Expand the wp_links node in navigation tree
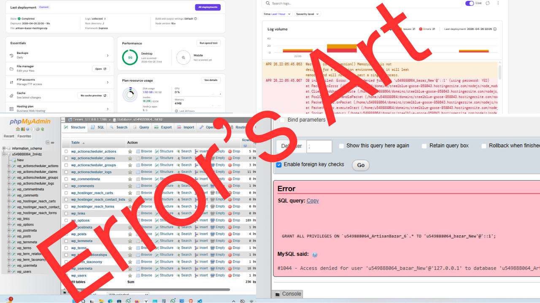The width and height of the screenshot is (540, 303). pyautogui.click(x=9, y=219)
